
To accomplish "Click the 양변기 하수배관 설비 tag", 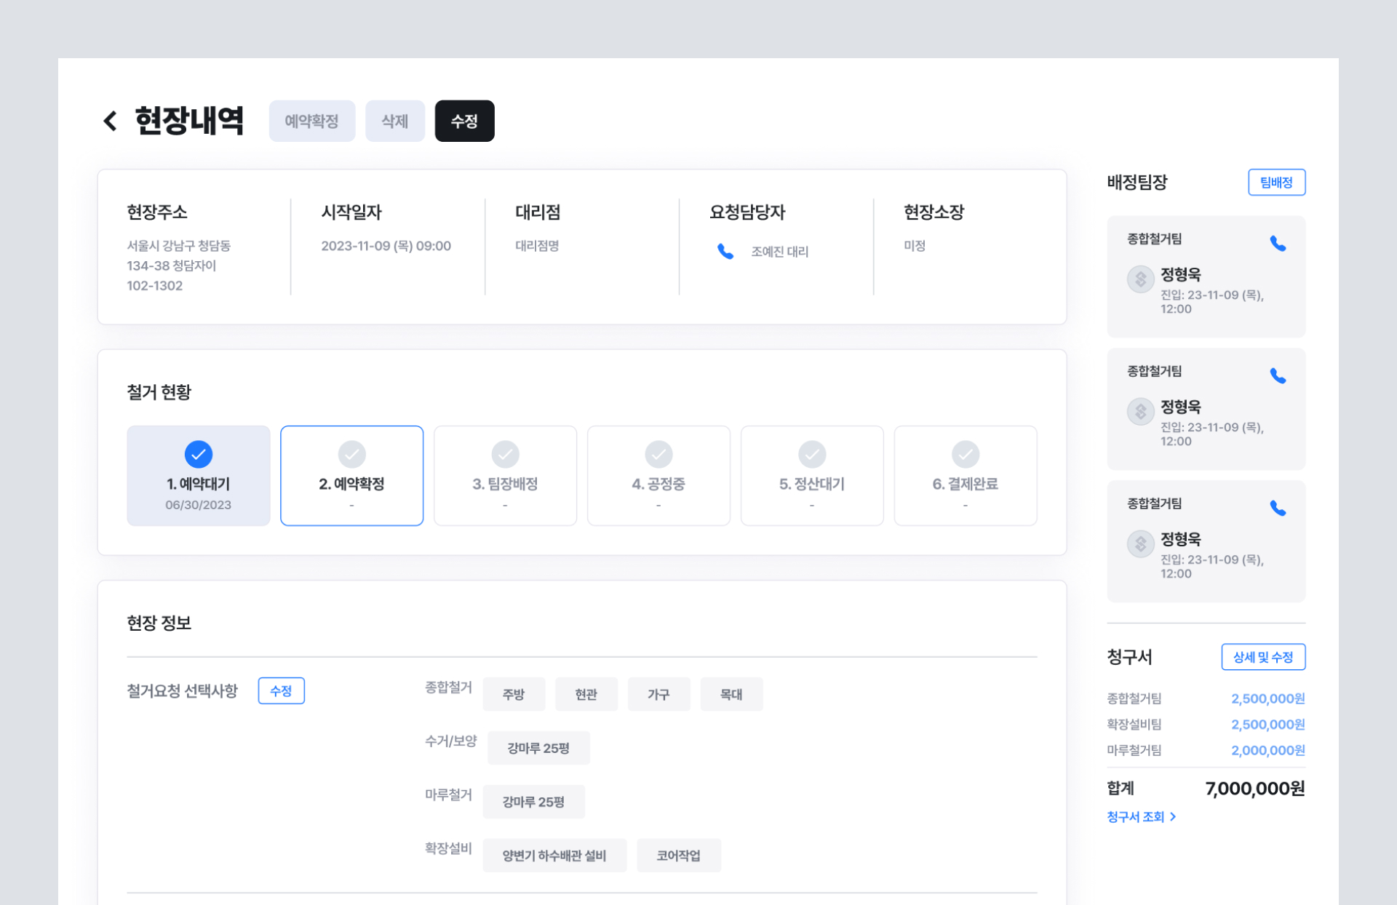I will point(554,856).
